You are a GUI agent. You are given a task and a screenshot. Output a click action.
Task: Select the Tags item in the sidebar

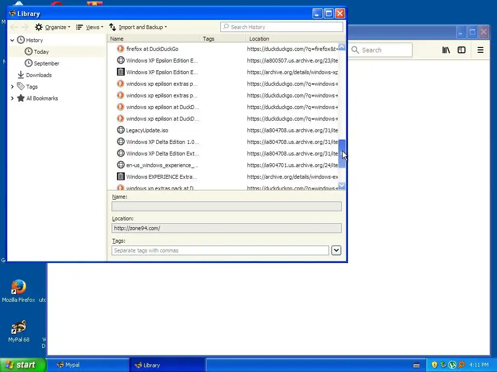[x=32, y=87]
